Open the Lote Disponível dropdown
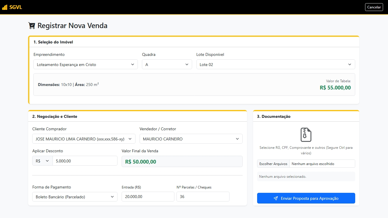Image resolution: width=388 pixels, height=218 pixels. pos(275,65)
